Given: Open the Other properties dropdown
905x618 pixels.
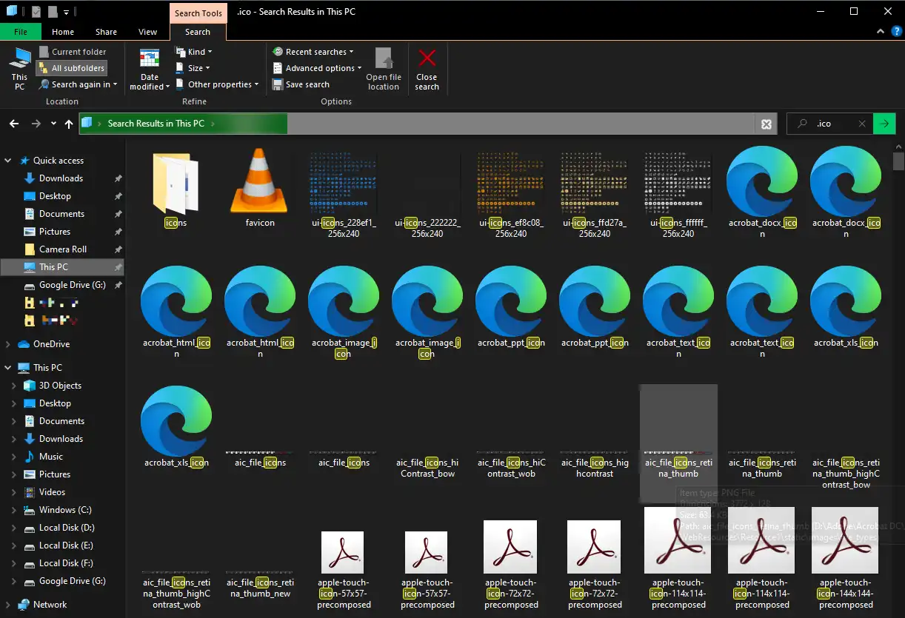Looking at the screenshot, I should 218,84.
